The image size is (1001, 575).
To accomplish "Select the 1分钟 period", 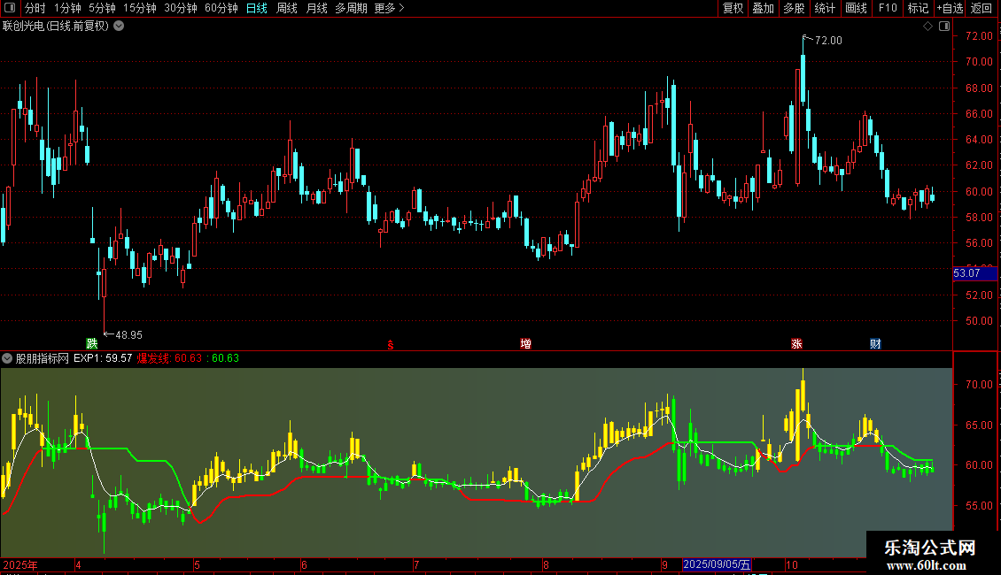I will (67, 8).
